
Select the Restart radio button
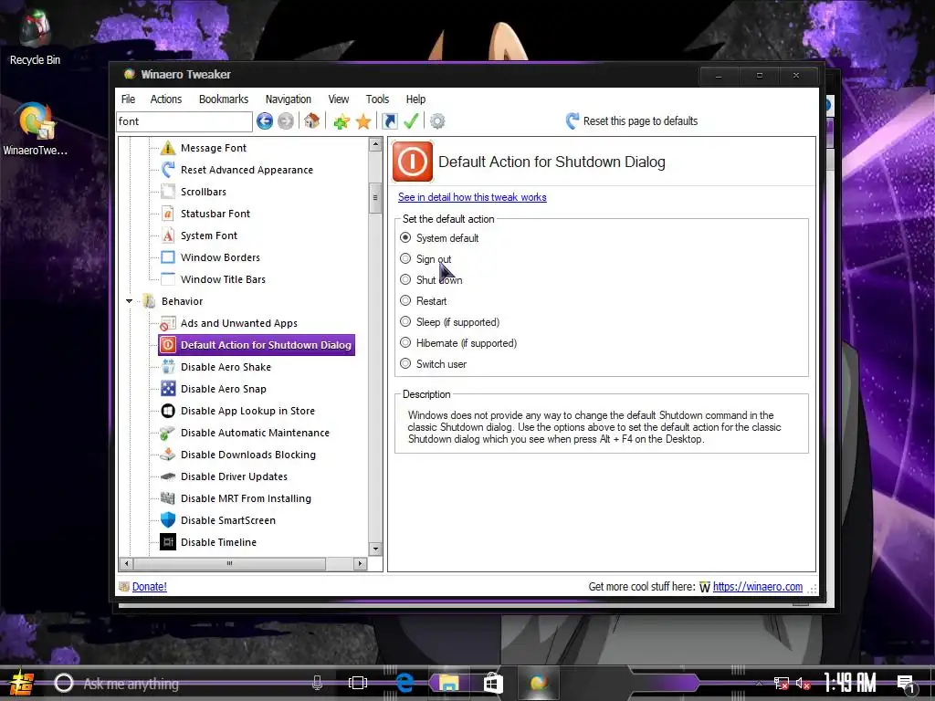point(405,300)
